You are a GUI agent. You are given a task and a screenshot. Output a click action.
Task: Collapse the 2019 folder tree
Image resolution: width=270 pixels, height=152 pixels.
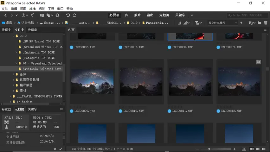click(13, 36)
